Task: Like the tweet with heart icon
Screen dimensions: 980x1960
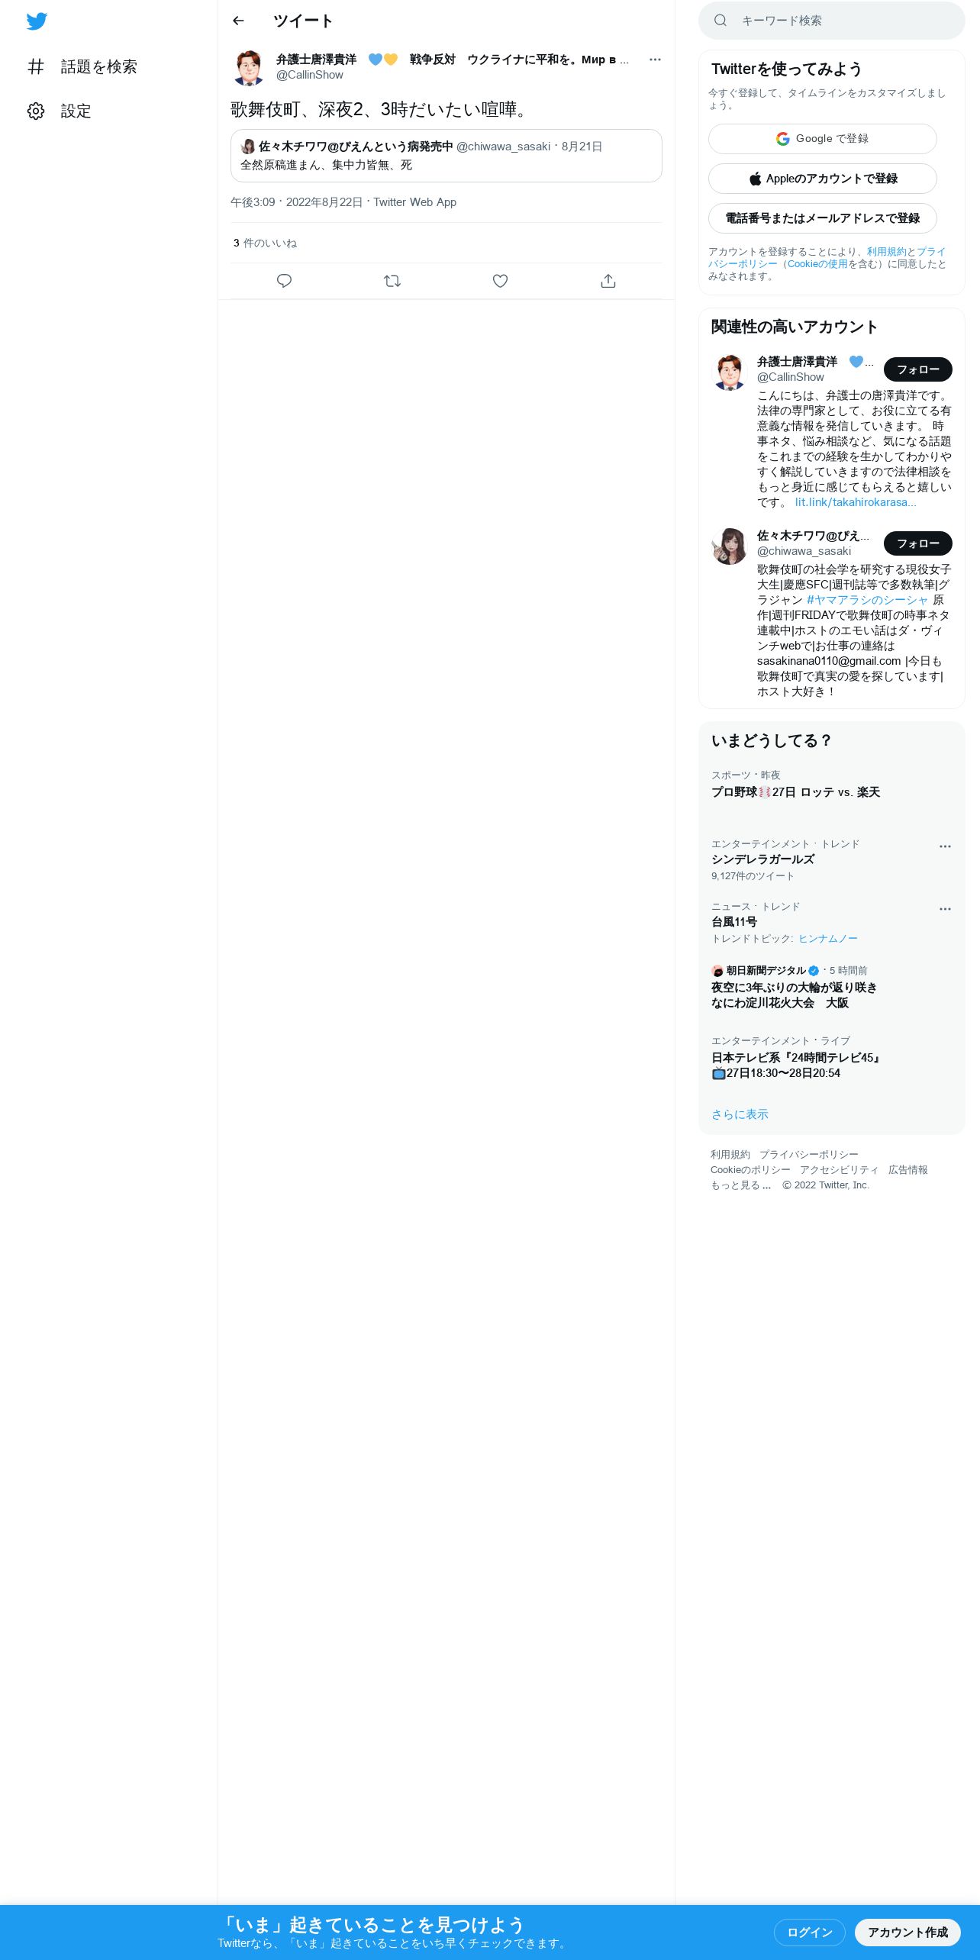Action: [x=500, y=281]
